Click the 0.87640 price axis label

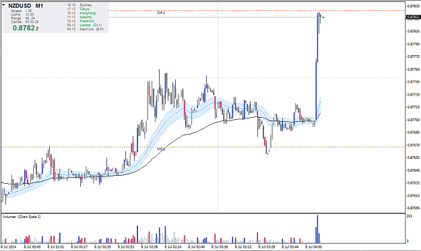pos(413,170)
